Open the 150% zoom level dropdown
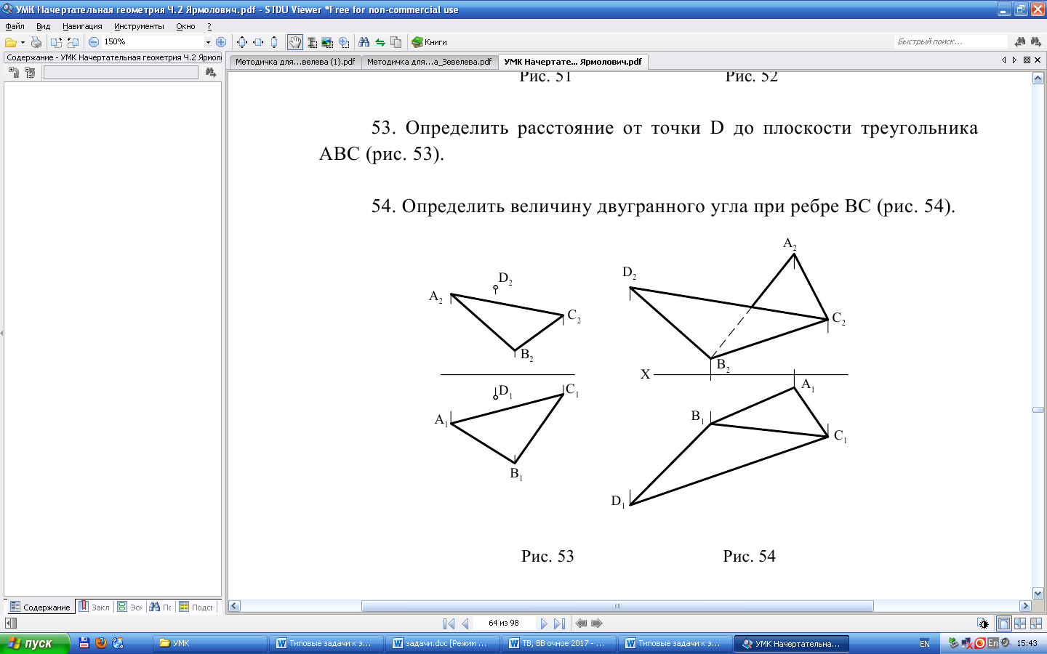This screenshot has width=1047, height=654. [208, 42]
